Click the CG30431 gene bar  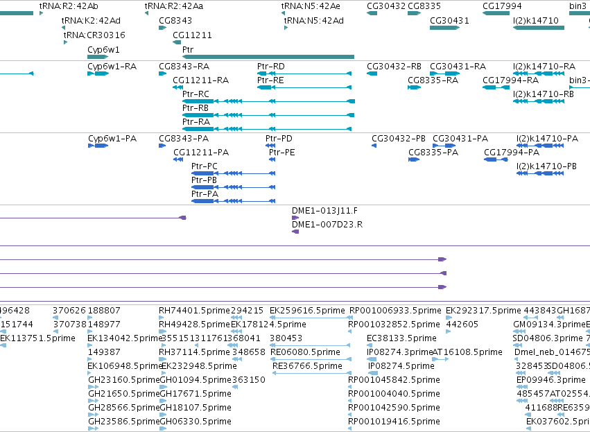tap(445, 28)
